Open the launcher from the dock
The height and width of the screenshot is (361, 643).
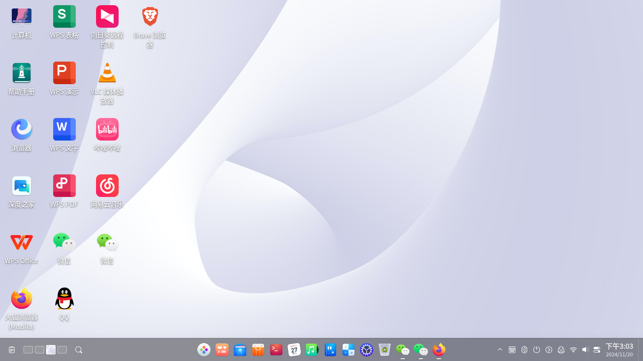[x=204, y=350]
